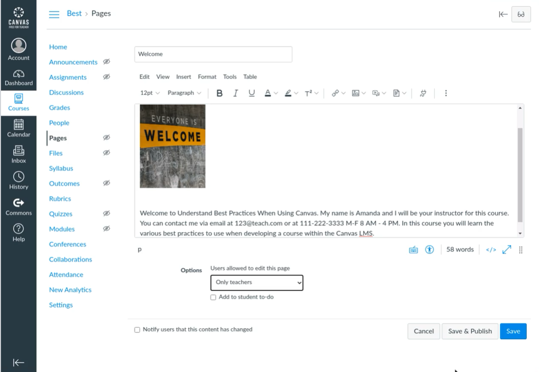Check Add to student to-do
This screenshot has width=539, height=372.
pyautogui.click(x=213, y=297)
